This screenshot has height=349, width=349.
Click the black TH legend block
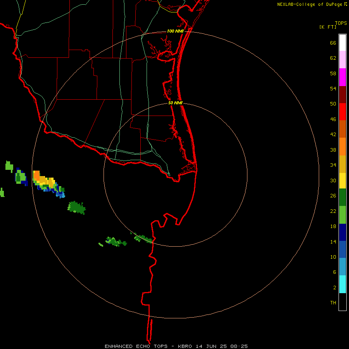[342, 302]
